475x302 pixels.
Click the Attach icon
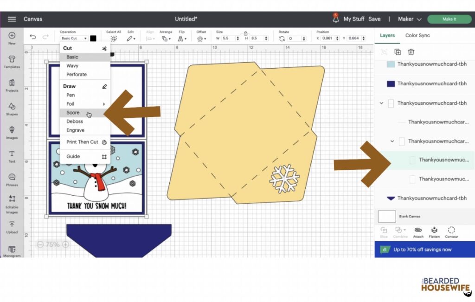click(418, 232)
